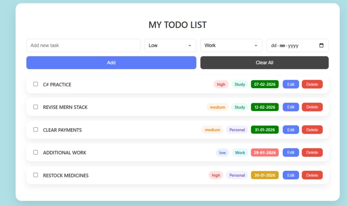347x206 pixels.
Task: Click the ADDITIONAL WORK task title
Action: point(65,153)
